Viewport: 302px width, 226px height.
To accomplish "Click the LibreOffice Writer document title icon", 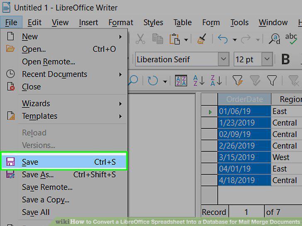I will pos(6,7).
